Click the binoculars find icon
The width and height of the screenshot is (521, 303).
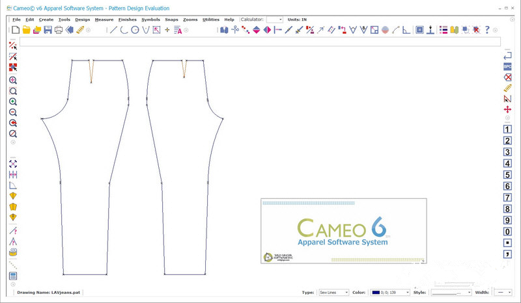point(224,30)
